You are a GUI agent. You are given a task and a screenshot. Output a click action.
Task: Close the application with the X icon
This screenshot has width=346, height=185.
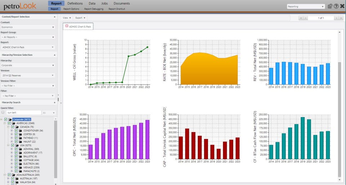click(342, 6)
